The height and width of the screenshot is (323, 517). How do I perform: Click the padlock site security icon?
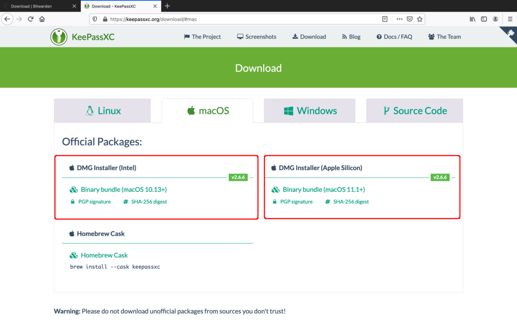[105, 19]
